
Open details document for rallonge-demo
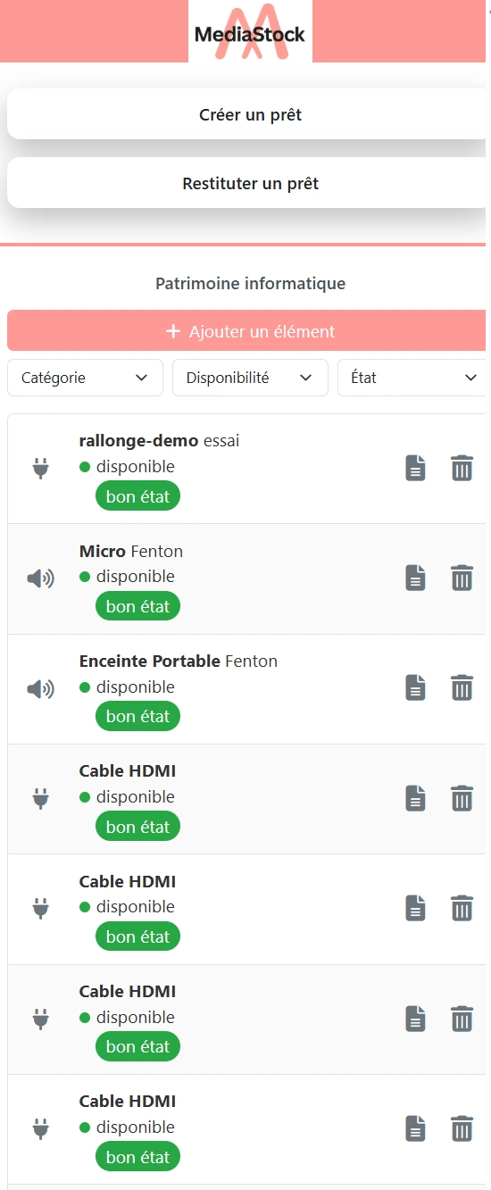tap(415, 468)
